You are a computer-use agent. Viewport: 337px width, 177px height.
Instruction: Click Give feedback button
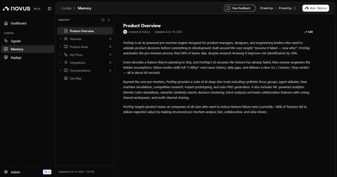click(x=240, y=8)
